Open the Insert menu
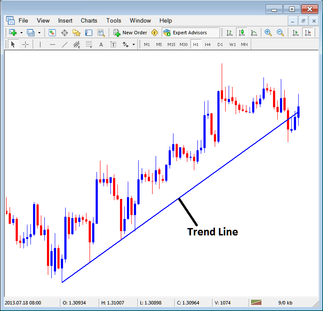The width and height of the screenshot is (323, 311). [65, 20]
